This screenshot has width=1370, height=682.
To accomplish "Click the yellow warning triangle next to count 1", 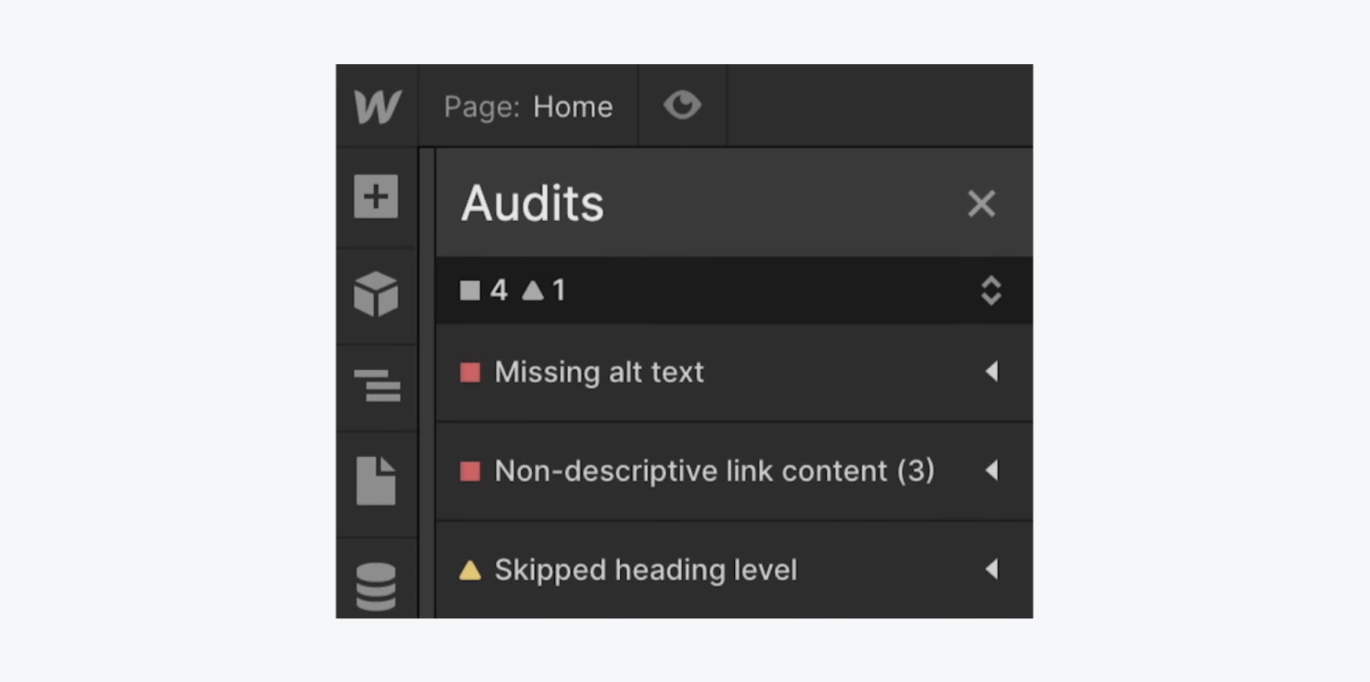I will click(533, 290).
